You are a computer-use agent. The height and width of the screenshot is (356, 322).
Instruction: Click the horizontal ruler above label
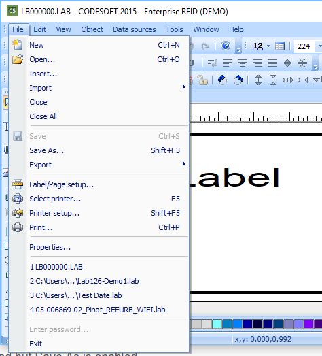(255, 116)
